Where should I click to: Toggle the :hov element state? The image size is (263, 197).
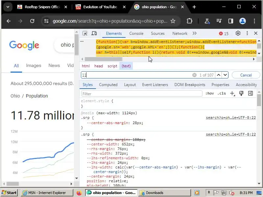210,94
